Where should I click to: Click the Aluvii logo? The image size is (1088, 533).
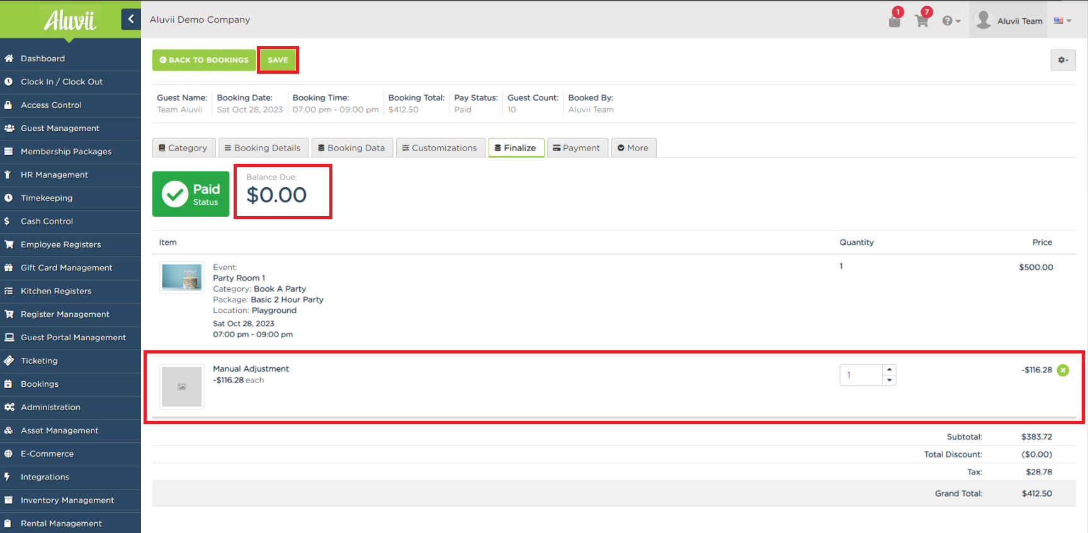tap(70, 21)
